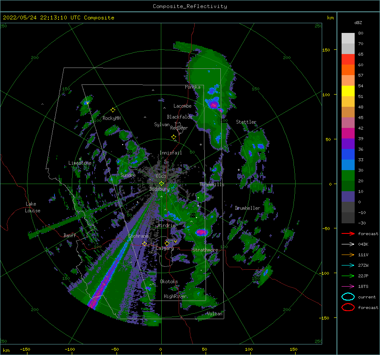Screen dimensions: 380x355
Task: Click the orange 111V arrow legend icon
Action: click(348, 255)
